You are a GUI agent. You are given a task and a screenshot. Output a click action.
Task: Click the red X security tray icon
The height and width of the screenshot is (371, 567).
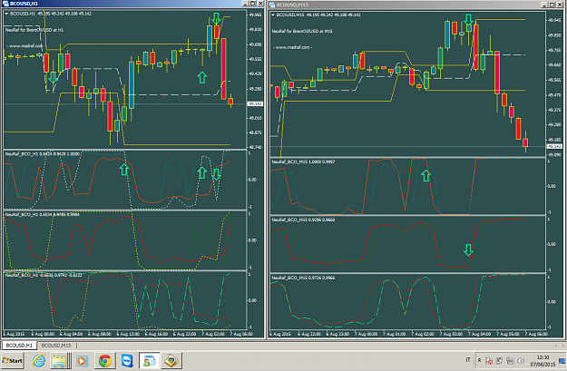click(x=489, y=360)
